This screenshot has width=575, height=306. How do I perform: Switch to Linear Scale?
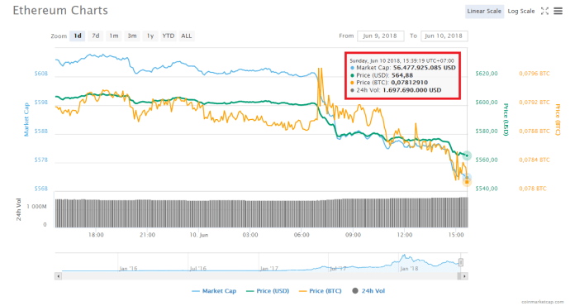tap(484, 11)
